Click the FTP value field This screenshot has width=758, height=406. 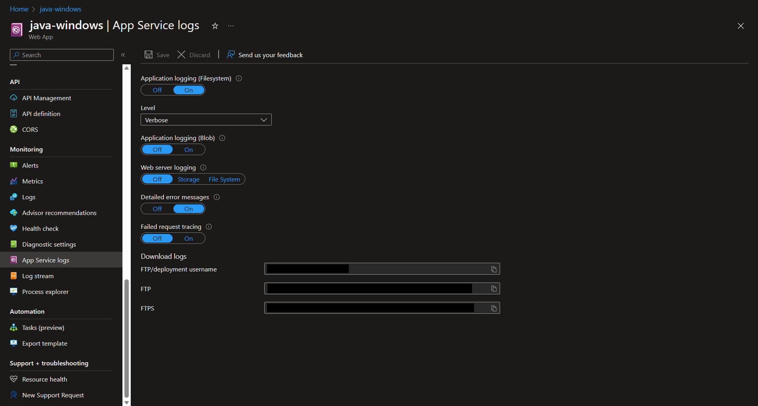tap(382, 289)
